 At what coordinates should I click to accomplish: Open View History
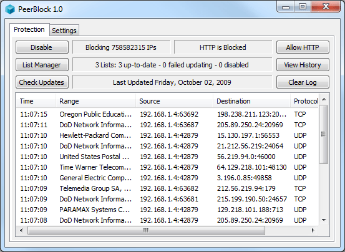click(303, 65)
